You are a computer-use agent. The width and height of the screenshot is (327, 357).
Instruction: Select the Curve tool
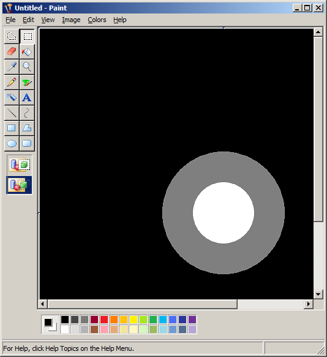27,113
